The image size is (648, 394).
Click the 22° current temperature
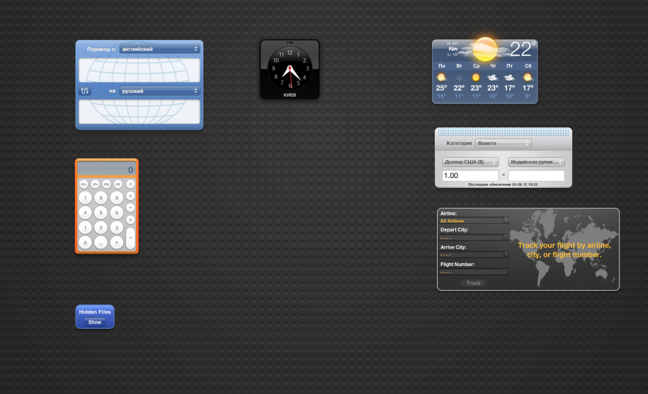tap(523, 49)
